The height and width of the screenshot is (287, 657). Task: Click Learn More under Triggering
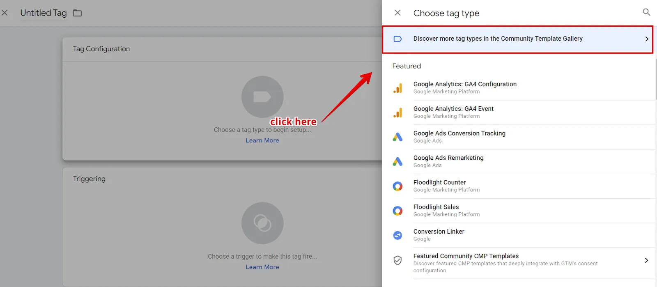pos(262,267)
